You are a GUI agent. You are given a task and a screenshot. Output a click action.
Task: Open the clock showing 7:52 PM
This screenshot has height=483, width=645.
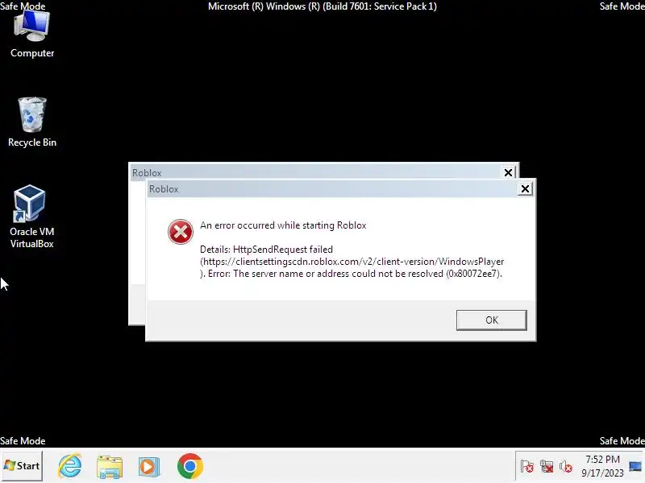(602, 466)
